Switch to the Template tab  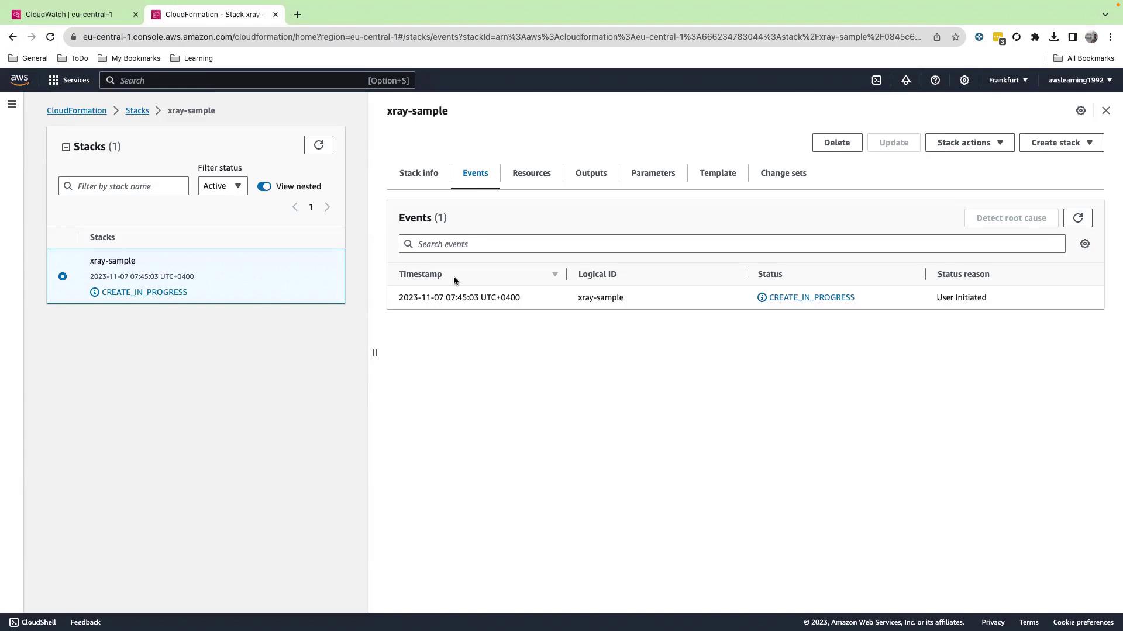[717, 173]
